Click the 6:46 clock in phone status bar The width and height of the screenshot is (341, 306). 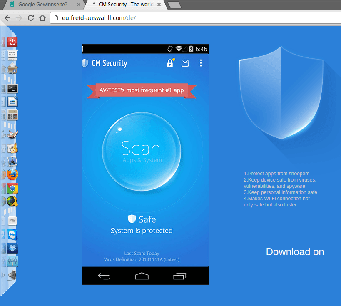tap(201, 49)
